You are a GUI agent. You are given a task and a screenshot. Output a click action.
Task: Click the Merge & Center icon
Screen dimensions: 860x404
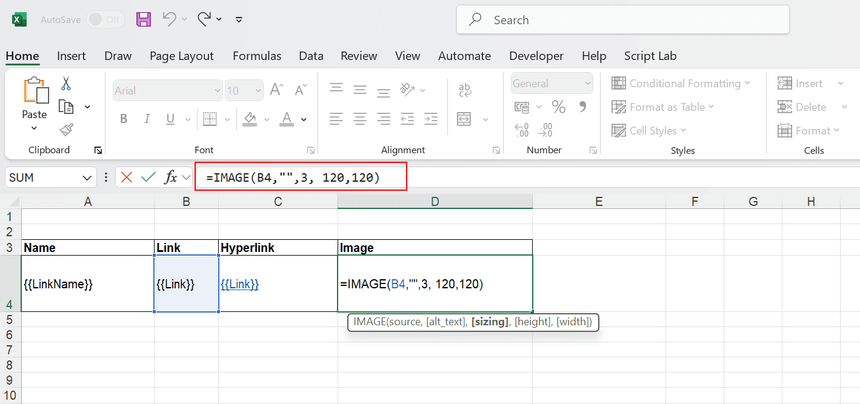(x=464, y=119)
